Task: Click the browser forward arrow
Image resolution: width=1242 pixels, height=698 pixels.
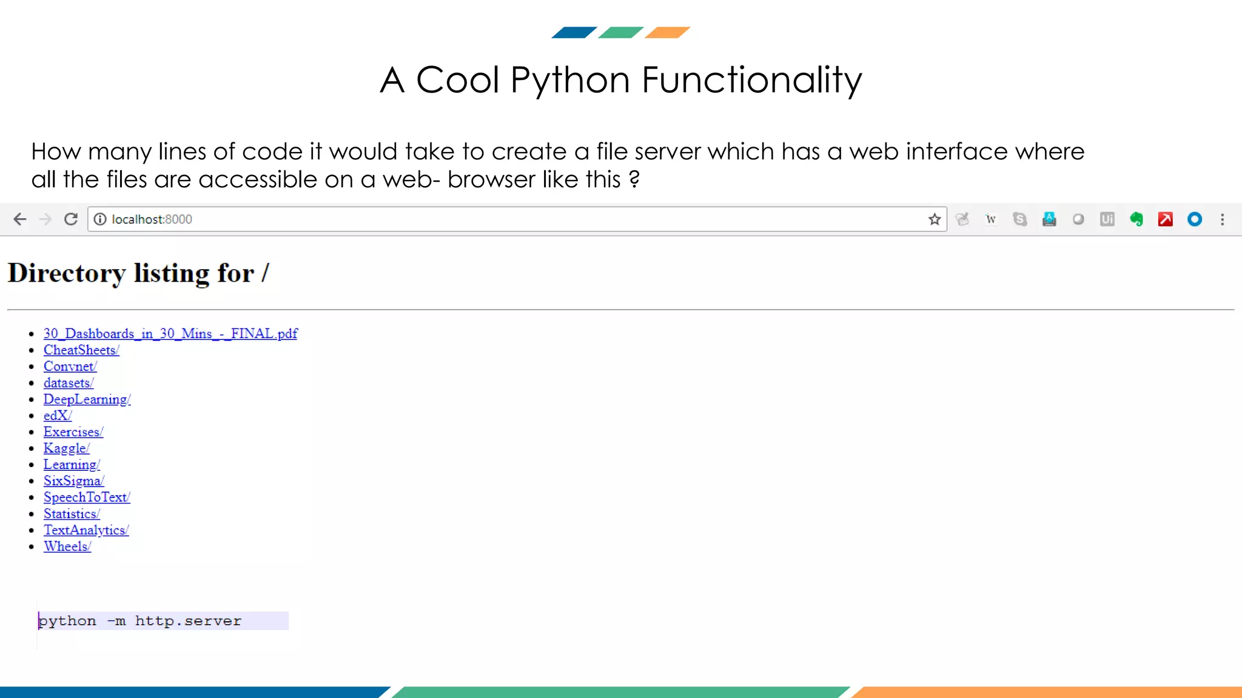Action: pyautogui.click(x=45, y=219)
